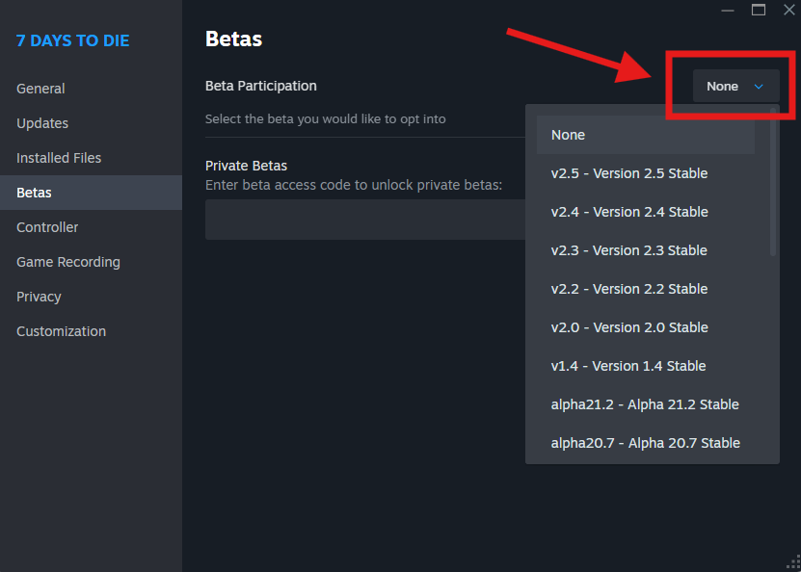Minimize the properties window
This screenshot has width=801, height=572.
[728, 11]
